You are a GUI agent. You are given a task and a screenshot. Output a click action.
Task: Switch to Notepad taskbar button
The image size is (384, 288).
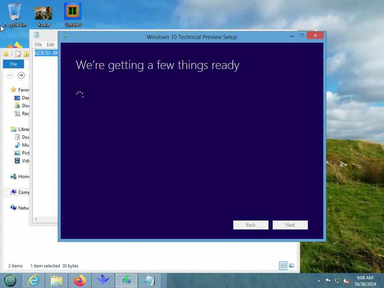point(150,280)
